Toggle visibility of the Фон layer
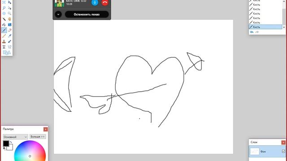The image size is (287, 161). tap(283, 151)
